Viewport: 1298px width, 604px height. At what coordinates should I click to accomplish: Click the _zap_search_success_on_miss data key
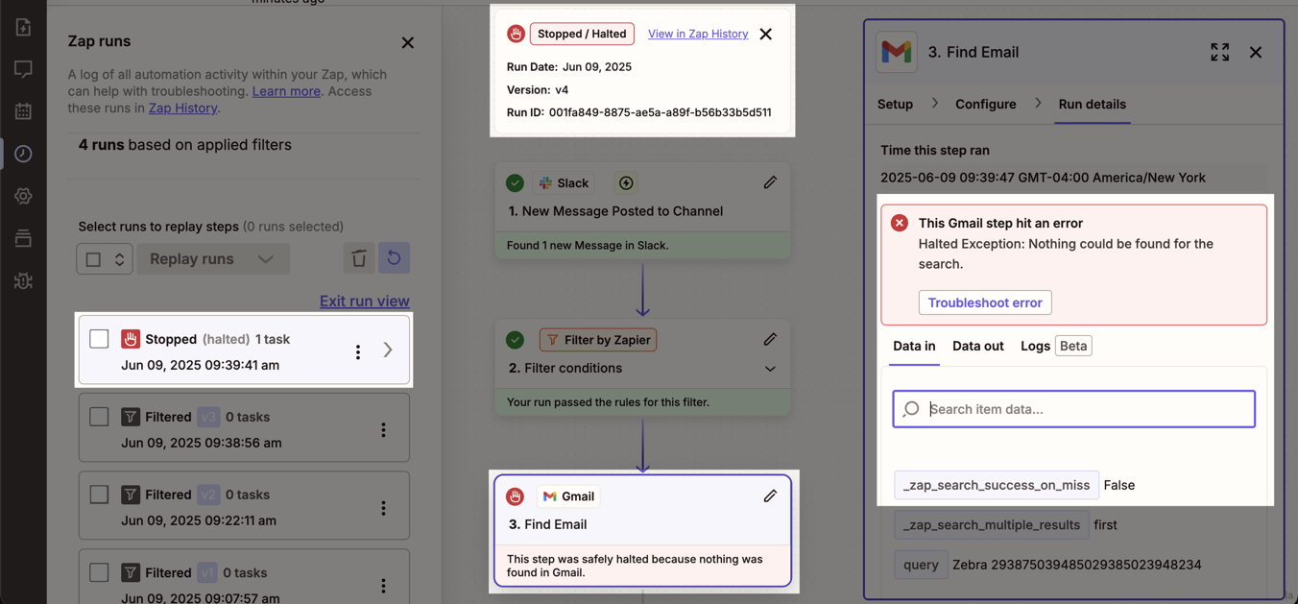[997, 485]
